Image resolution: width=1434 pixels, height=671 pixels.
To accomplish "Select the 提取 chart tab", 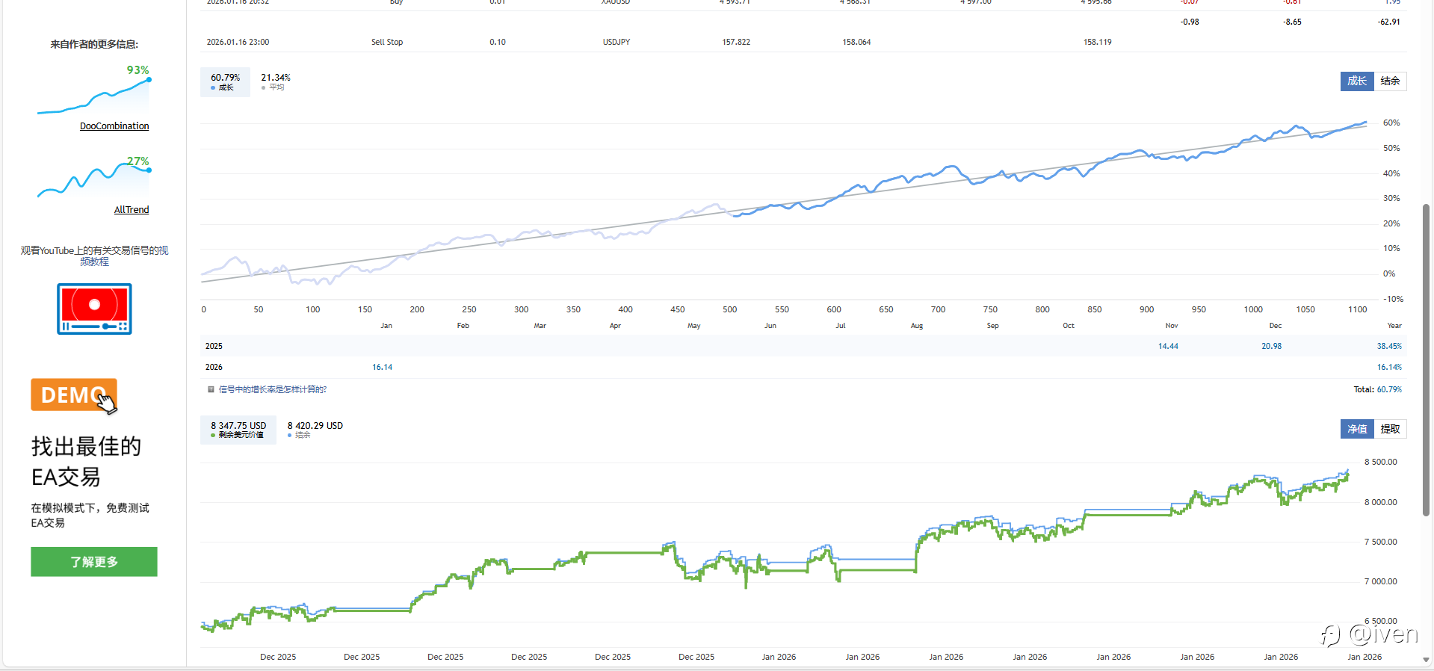I will [1390, 429].
